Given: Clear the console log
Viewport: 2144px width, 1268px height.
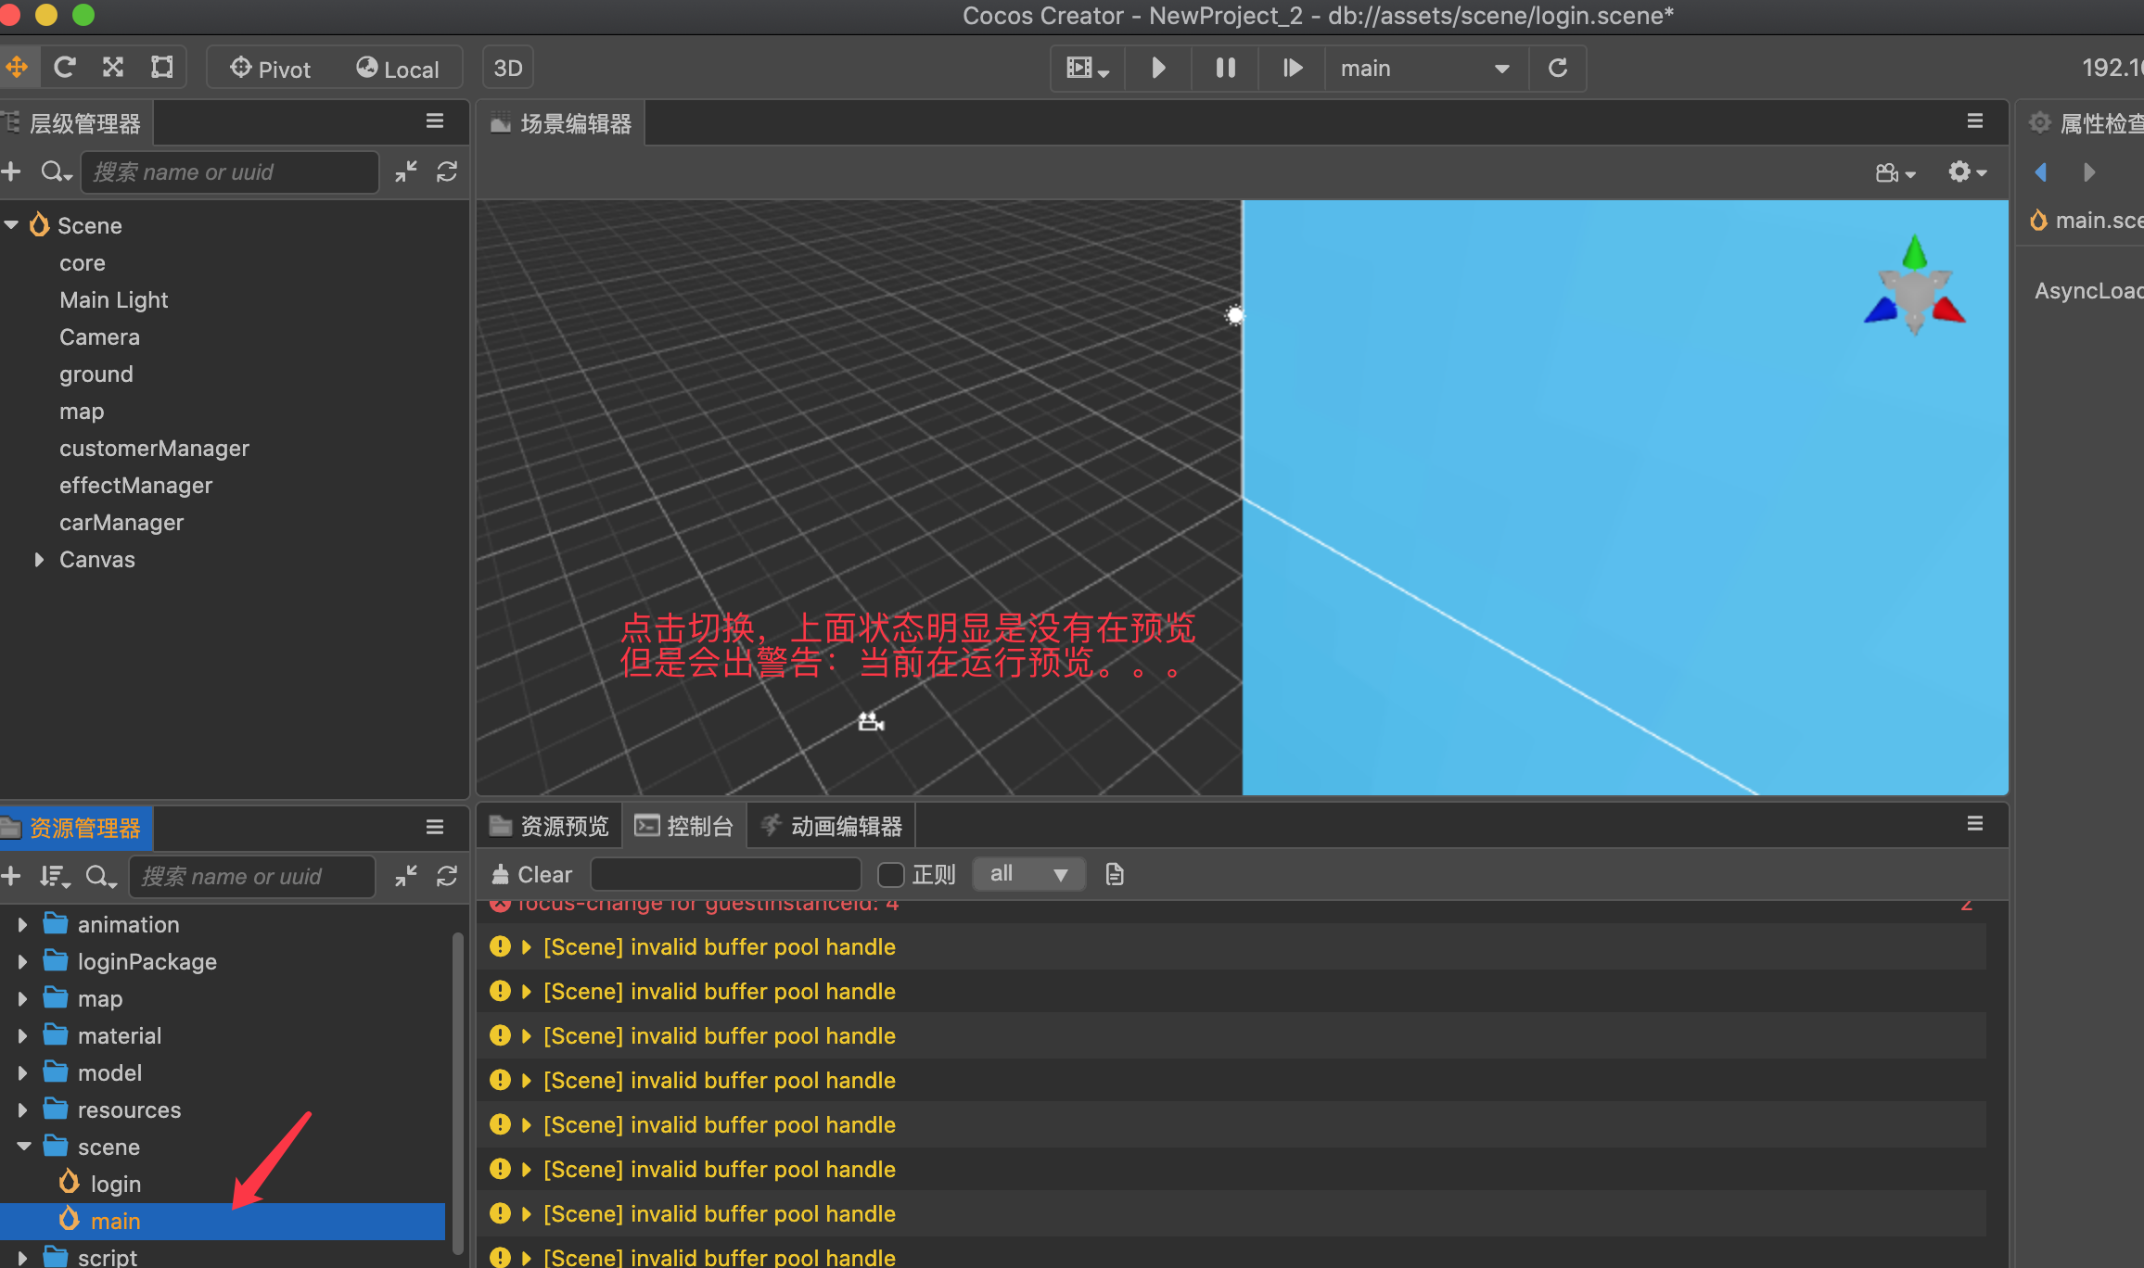Looking at the screenshot, I should pyautogui.click(x=532, y=874).
